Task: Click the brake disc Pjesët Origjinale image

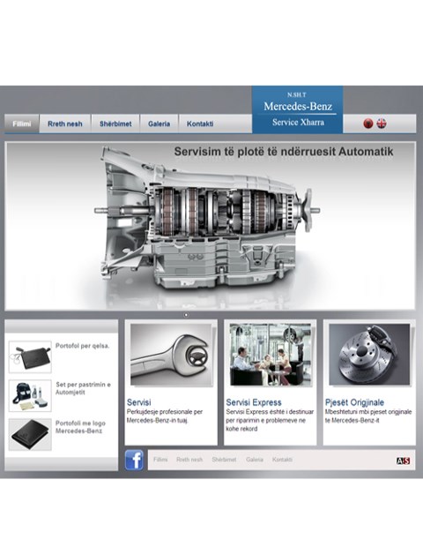Action: pos(369,355)
